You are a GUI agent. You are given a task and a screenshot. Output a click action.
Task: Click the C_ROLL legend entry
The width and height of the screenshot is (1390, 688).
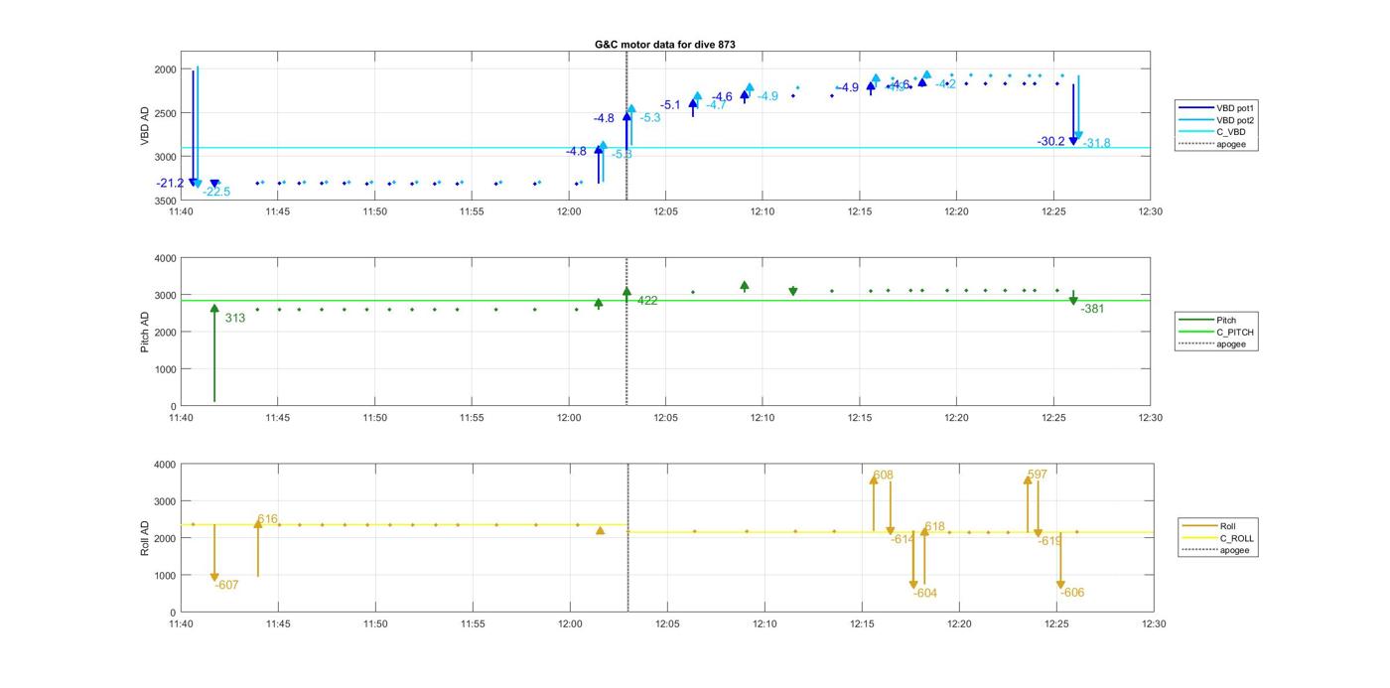pos(1218,538)
